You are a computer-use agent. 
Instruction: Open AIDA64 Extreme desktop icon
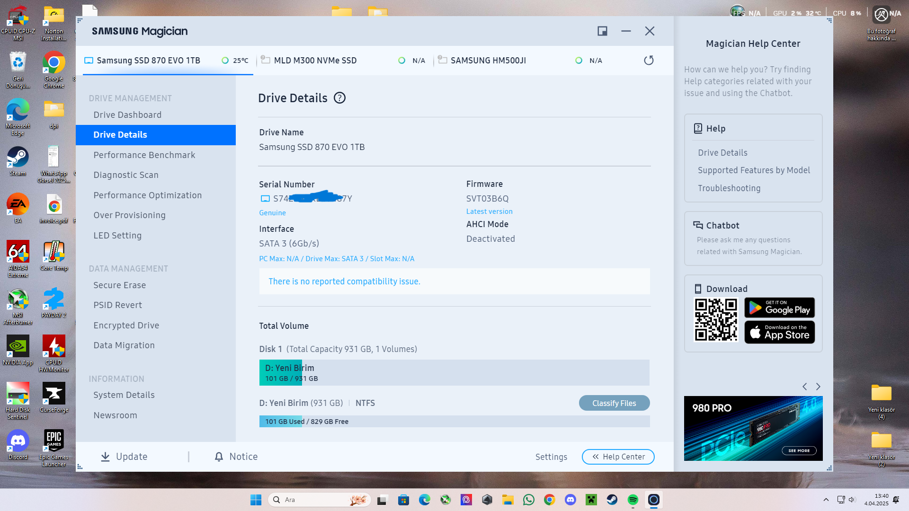point(18,259)
